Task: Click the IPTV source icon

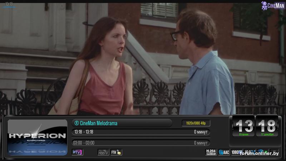Action: [x=78, y=152]
